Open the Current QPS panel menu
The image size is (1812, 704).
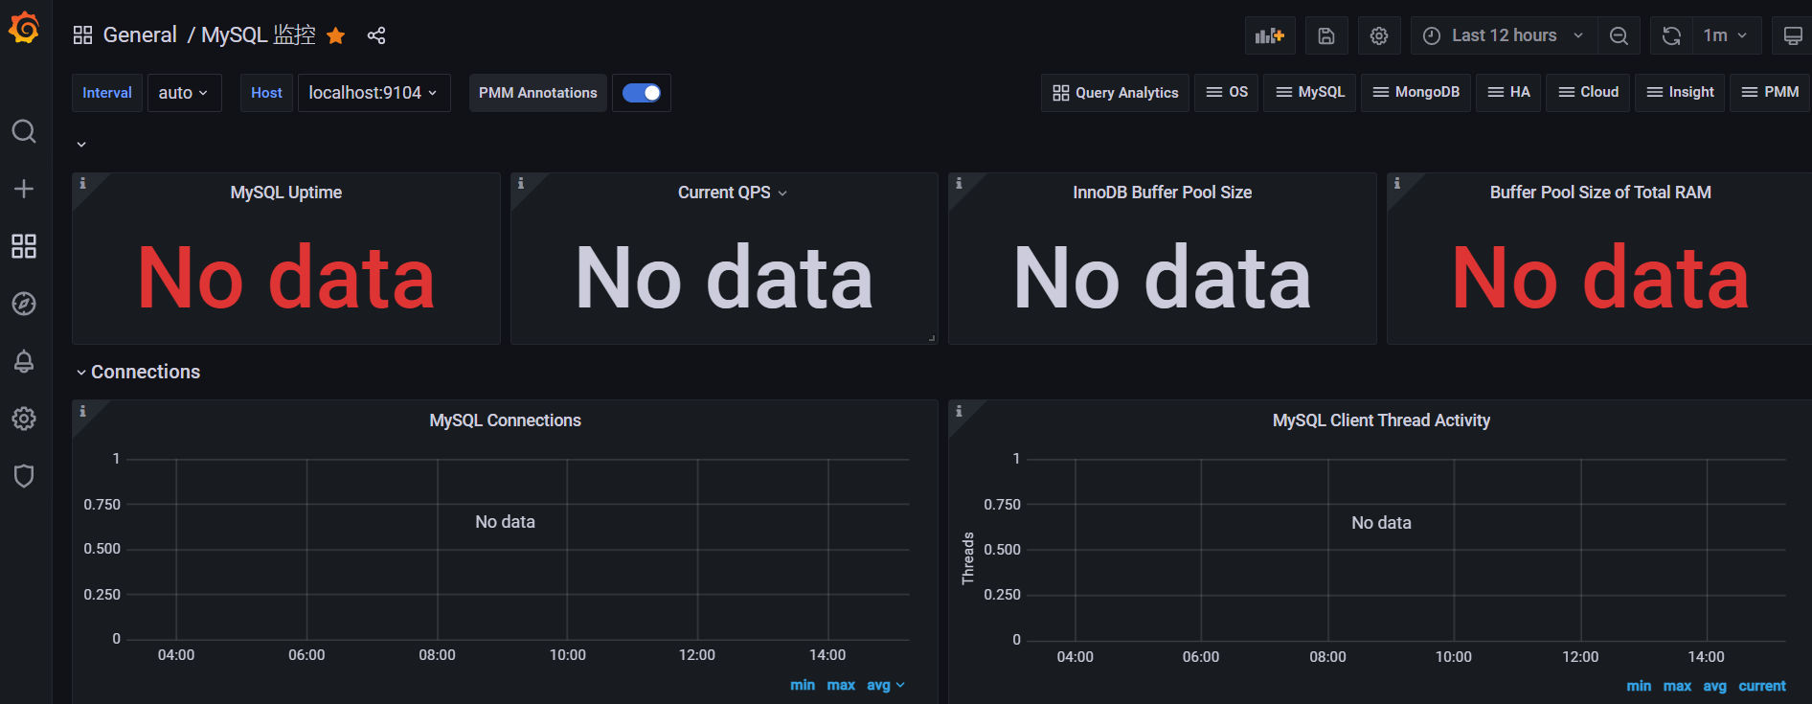click(782, 193)
